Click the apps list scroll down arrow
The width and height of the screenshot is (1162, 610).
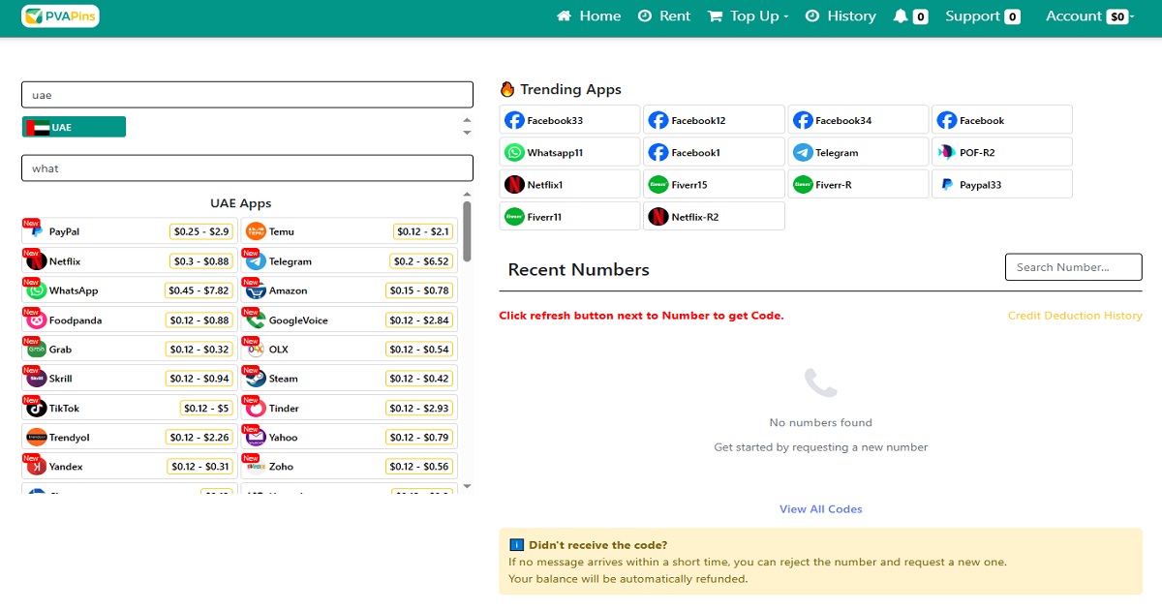[467, 486]
